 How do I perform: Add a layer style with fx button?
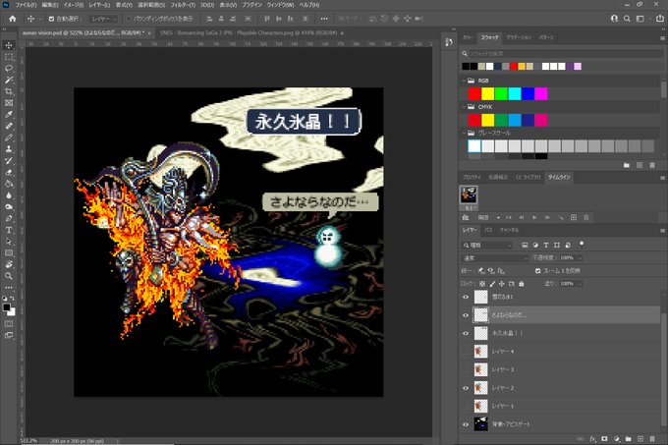click(x=592, y=438)
